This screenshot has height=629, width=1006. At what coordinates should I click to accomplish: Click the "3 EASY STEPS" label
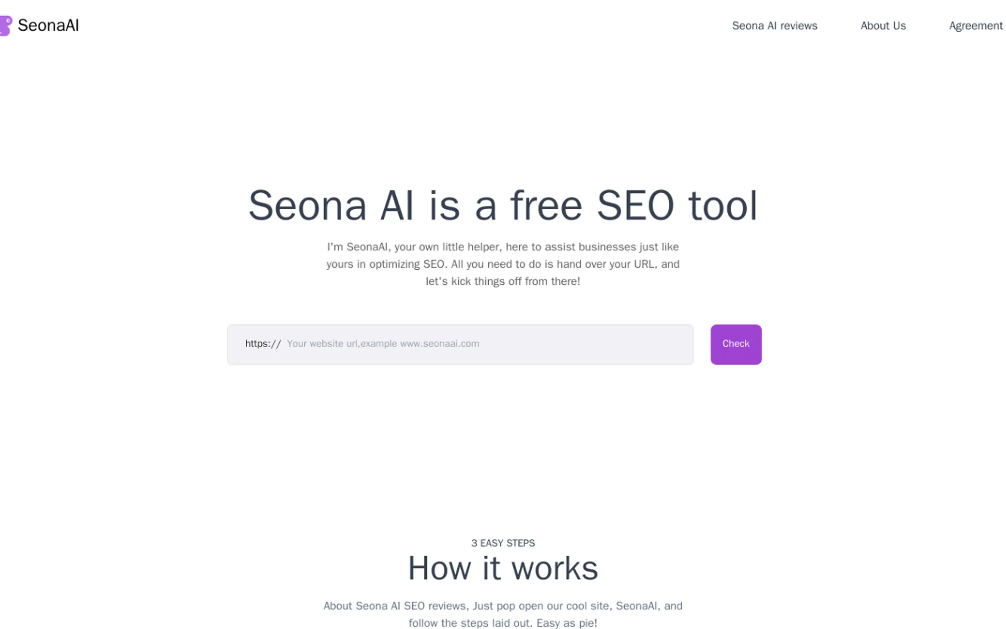(503, 543)
